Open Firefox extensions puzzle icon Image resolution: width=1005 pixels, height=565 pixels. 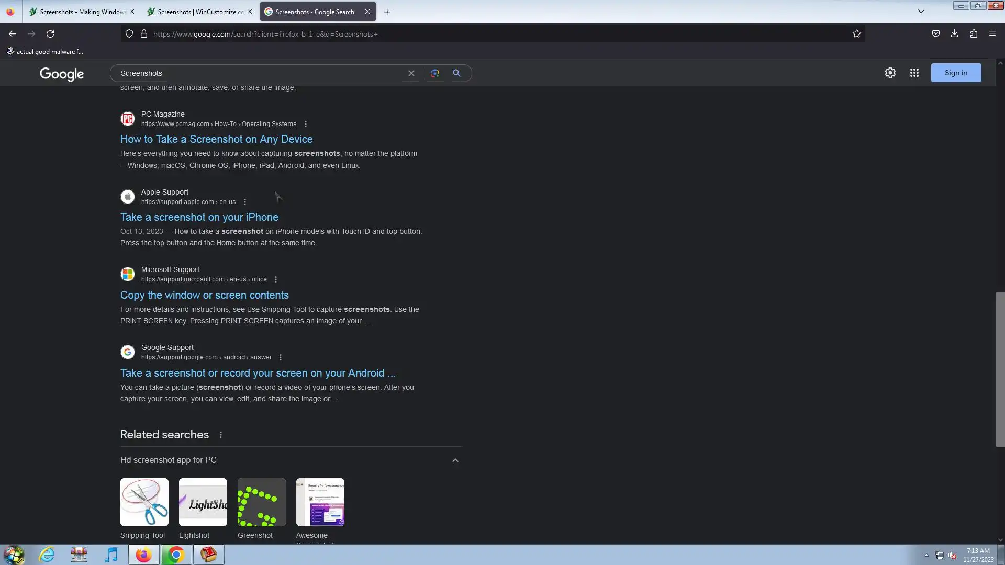pos(973,33)
